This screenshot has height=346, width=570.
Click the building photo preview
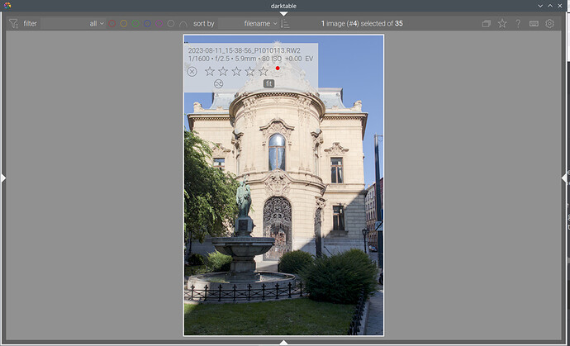click(283, 215)
